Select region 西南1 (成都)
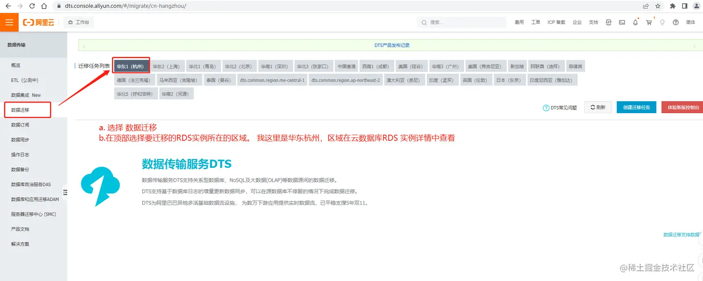This screenshot has height=281, width=703. 377,66
